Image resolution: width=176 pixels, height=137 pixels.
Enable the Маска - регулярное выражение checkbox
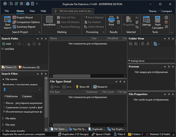coord(4,103)
